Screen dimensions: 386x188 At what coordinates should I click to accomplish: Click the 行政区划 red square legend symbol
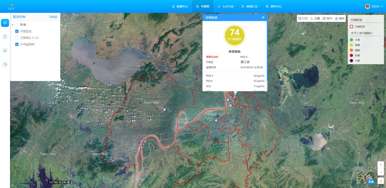pyautogui.click(x=351, y=26)
